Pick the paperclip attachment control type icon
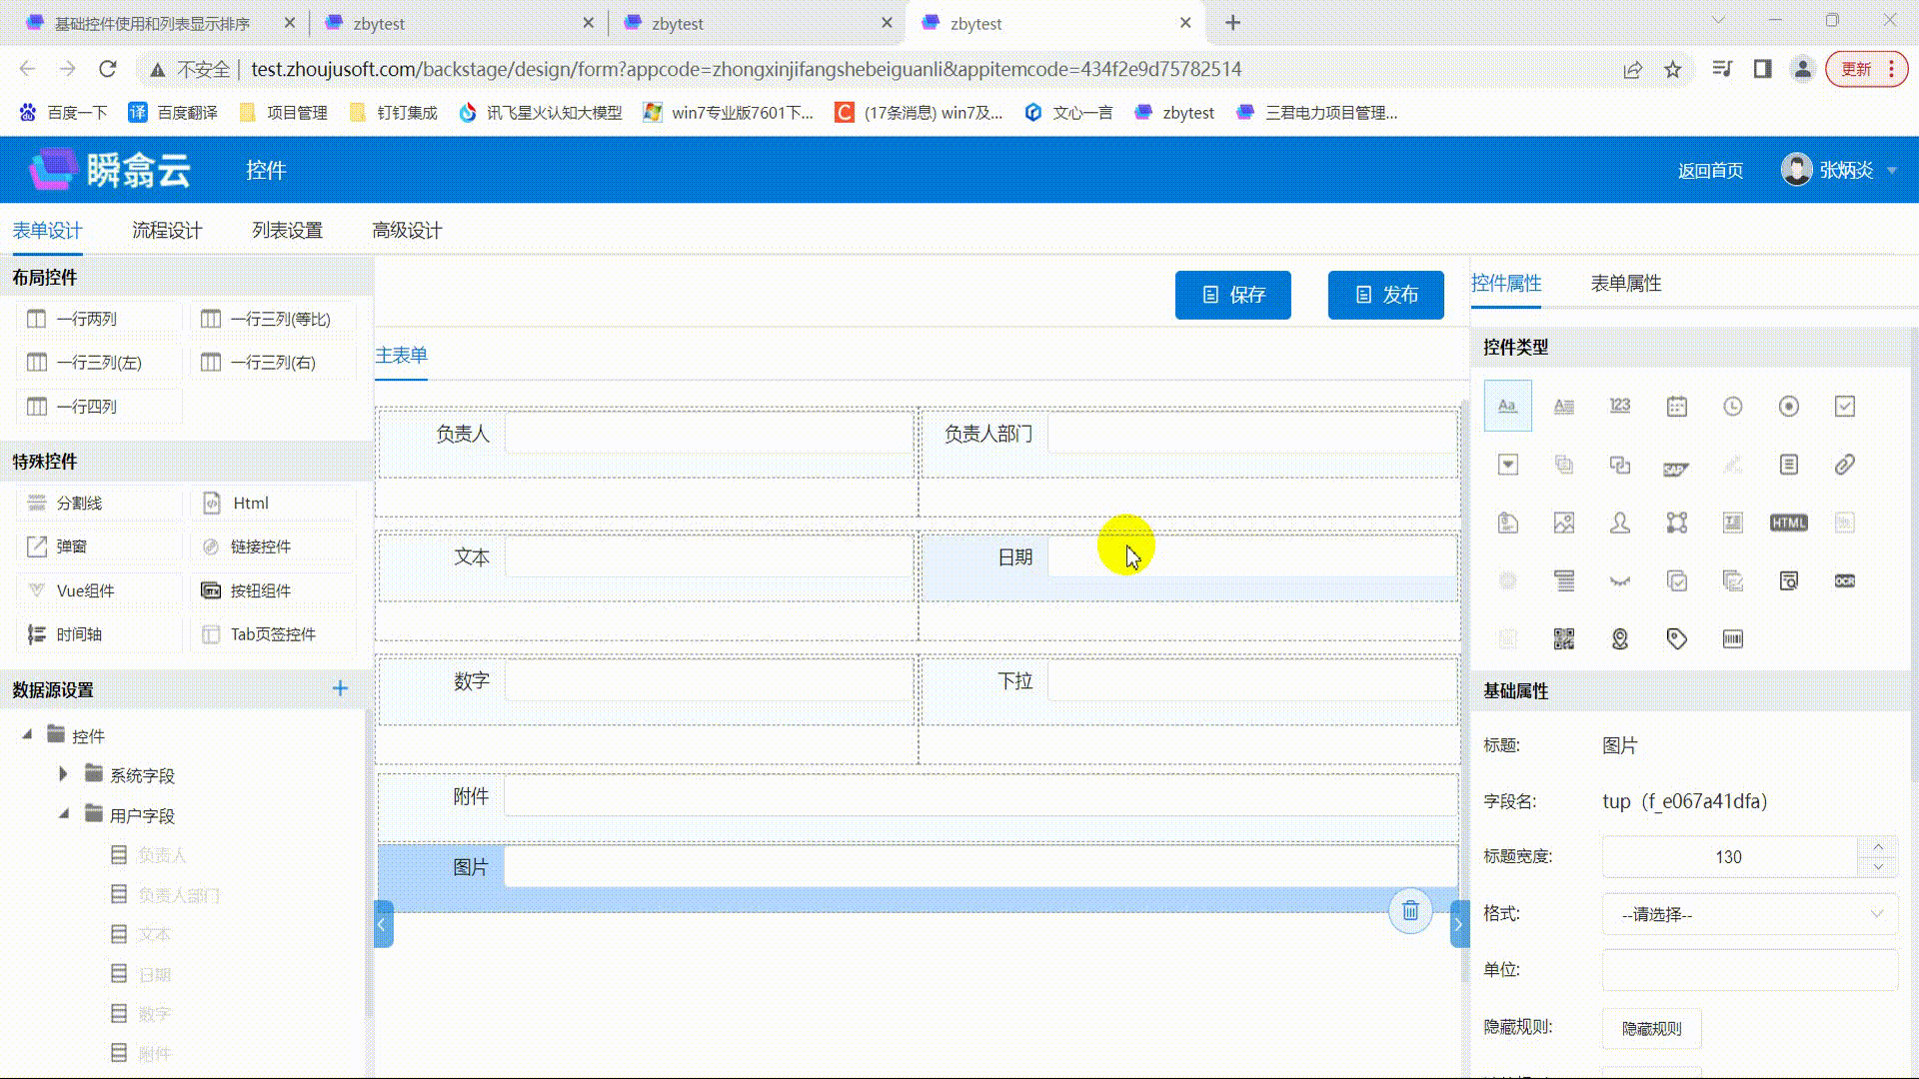1919x1079 pixels. tap(1845, 465)
